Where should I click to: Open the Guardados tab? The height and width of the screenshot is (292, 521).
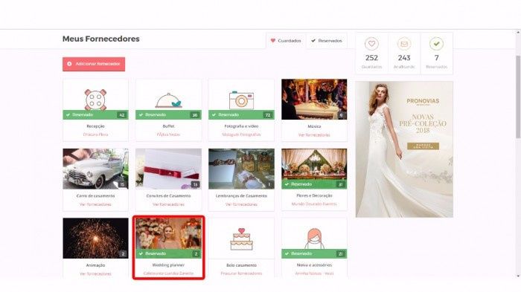tap(286, 41)
